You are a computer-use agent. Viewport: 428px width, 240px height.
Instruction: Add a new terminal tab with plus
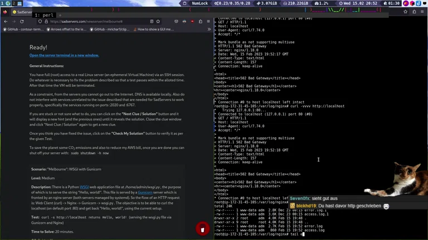(x=60, y=15)
